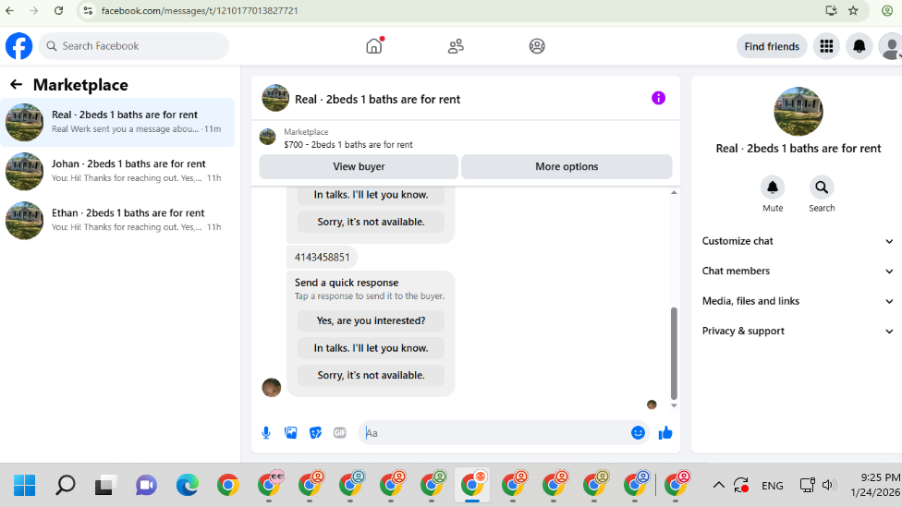Click the chat vertical scrollbar thumb
902x507 pixels.
coord(674,353)
